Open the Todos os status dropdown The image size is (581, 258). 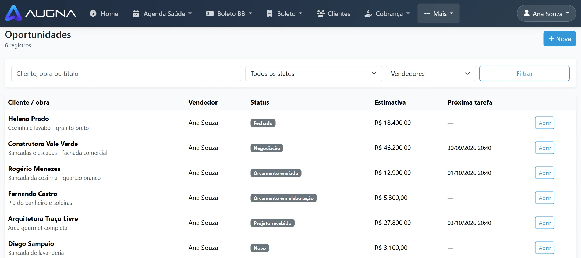314,73
